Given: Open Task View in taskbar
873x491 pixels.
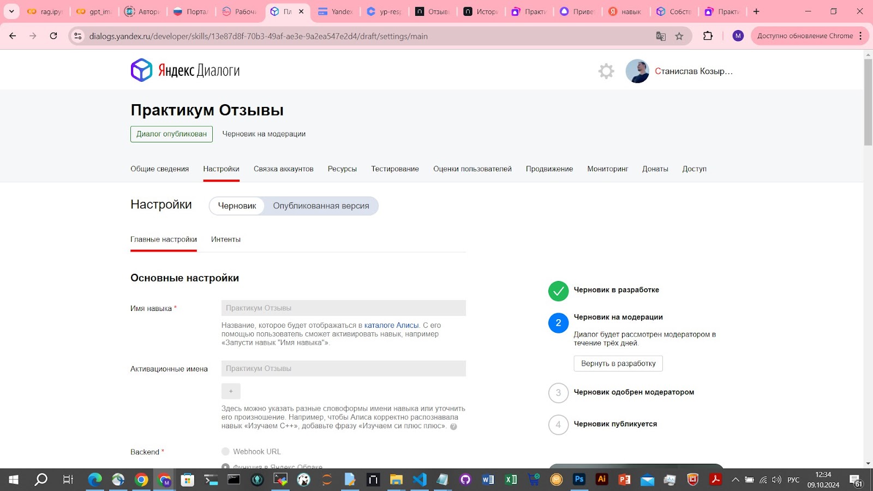Looking at the screenshot, I should [x=68, y=480].
